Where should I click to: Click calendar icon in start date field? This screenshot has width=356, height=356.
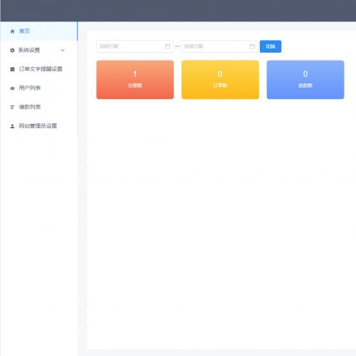167,46
